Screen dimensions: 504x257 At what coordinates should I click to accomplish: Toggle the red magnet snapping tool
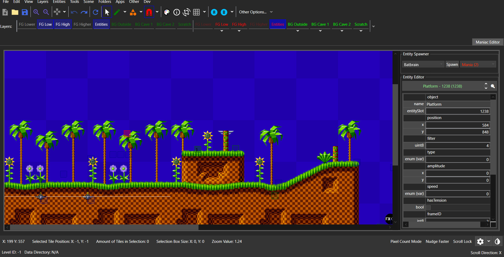(x=149, y=12)
